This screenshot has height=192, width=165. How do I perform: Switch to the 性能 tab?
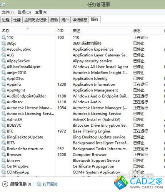17,20
